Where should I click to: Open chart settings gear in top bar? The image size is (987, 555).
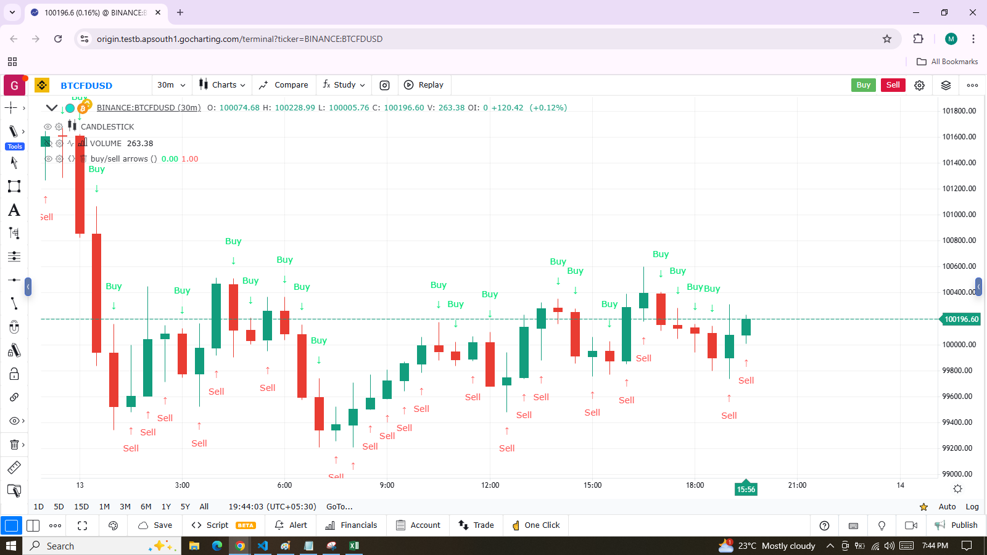tap(919, 85)
